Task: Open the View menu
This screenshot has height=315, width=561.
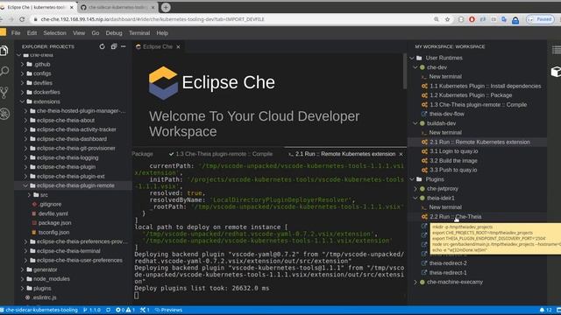Action: 79,33
